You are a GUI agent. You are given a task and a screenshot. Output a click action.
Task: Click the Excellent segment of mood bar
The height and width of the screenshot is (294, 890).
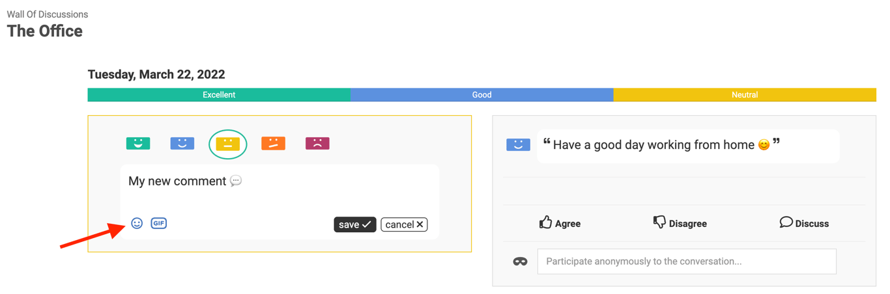219,95
